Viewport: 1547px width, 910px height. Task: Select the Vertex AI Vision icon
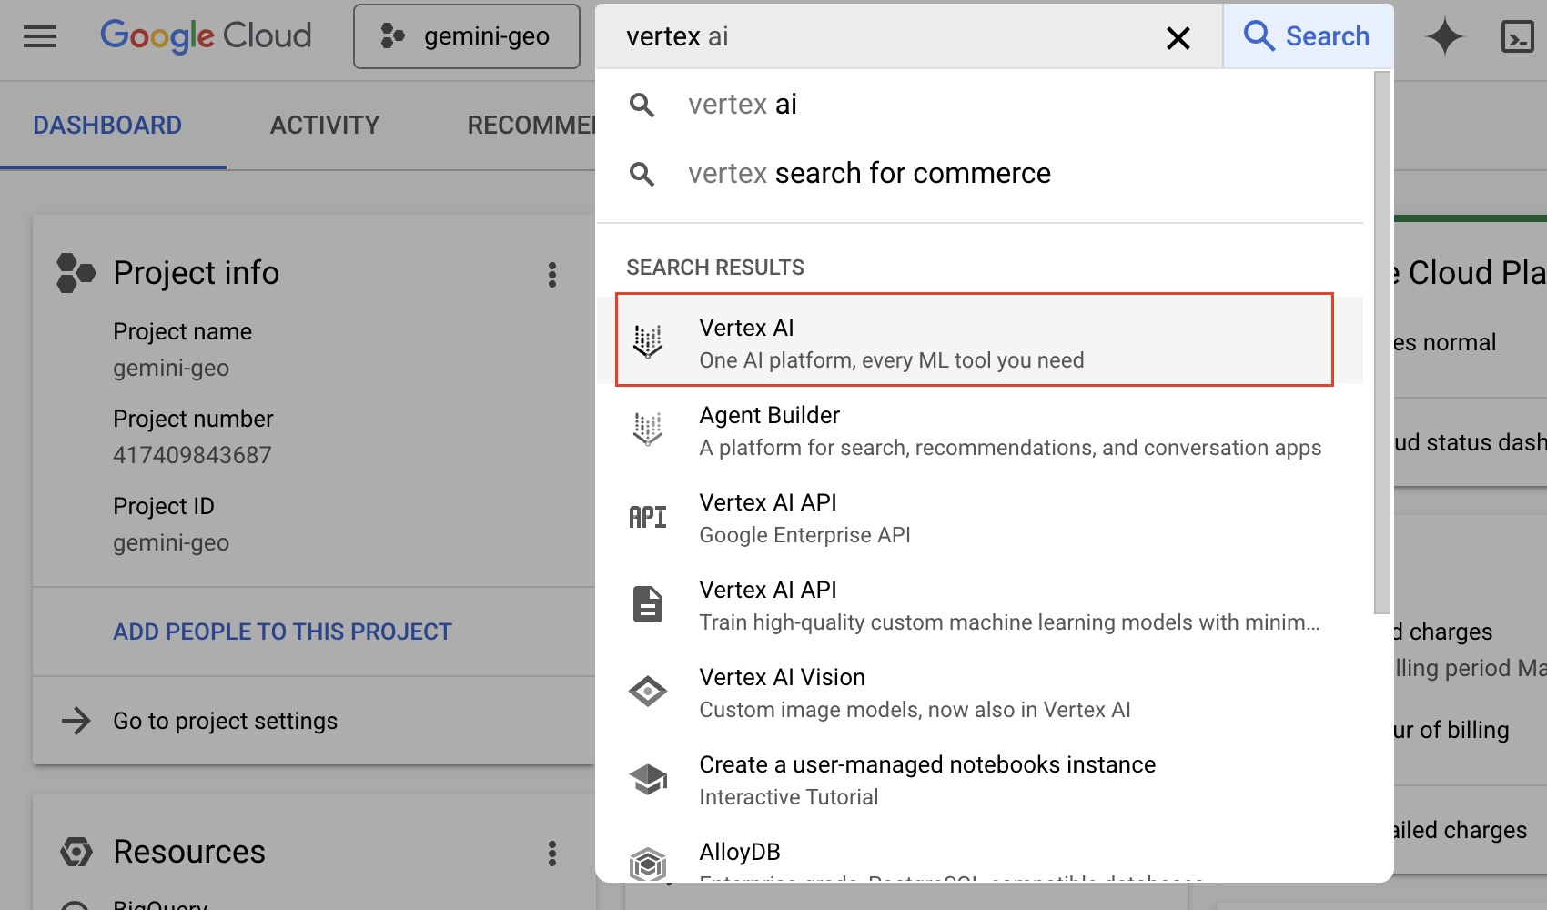[x=648, y=692]
